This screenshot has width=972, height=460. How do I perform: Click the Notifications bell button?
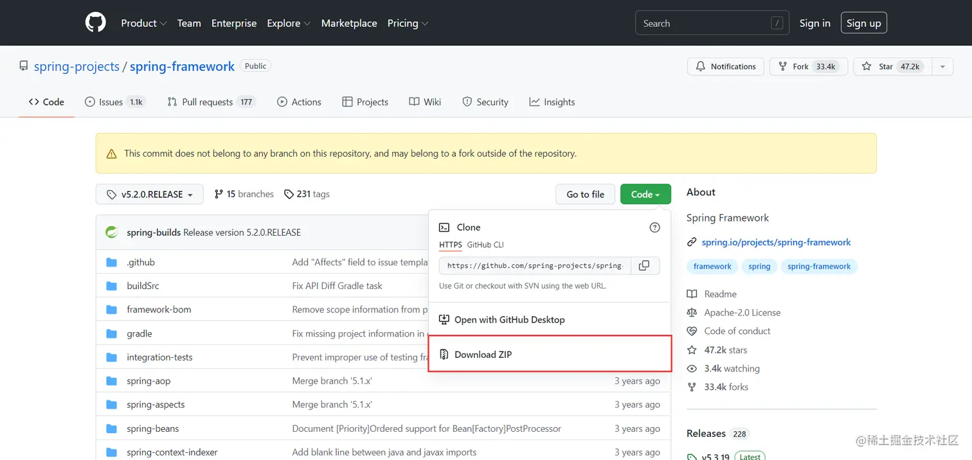(726, 67)
